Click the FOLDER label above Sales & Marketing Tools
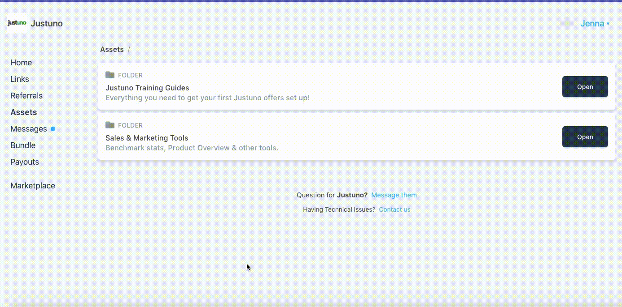The width and height of the screenshot is (622, 307). click(130, 125)
